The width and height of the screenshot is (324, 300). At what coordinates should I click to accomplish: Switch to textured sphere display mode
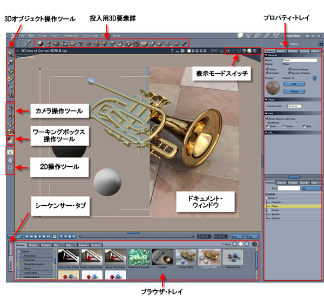click(x=254, y=51)
